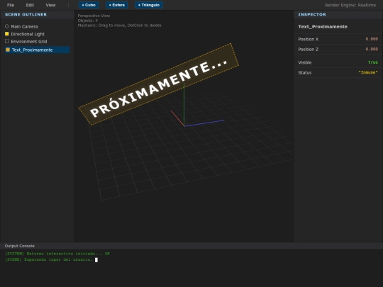This screenshot has height=287, width=383.
Task: Click the Perspective View label
Action: (x=94, y=16)
